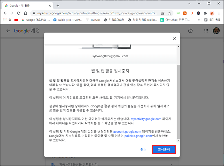Share this page from address bar
The height and width of the screenshot is (166, 224).
tap(163, 13)
